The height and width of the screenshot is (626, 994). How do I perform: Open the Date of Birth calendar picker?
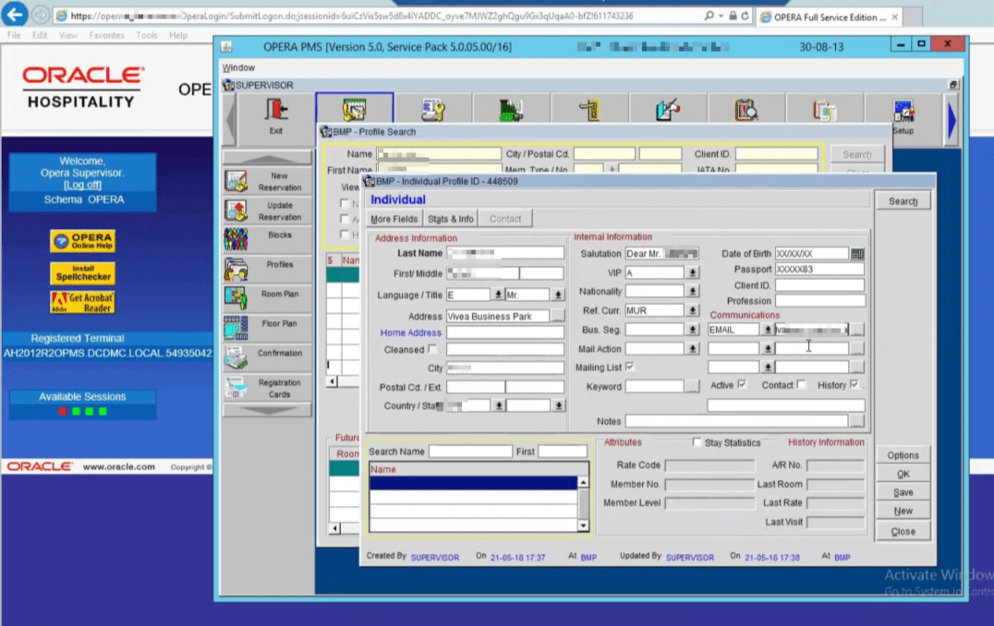point(859,253)
